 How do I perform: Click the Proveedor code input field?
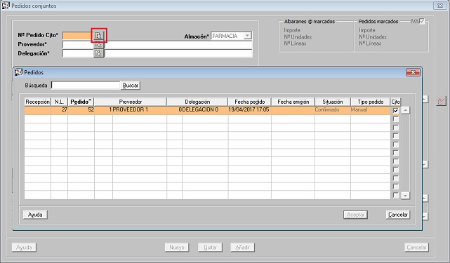[78, 44]
